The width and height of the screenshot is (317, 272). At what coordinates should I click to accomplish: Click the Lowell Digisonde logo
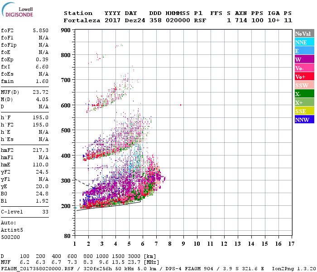[x=17, y=10]
